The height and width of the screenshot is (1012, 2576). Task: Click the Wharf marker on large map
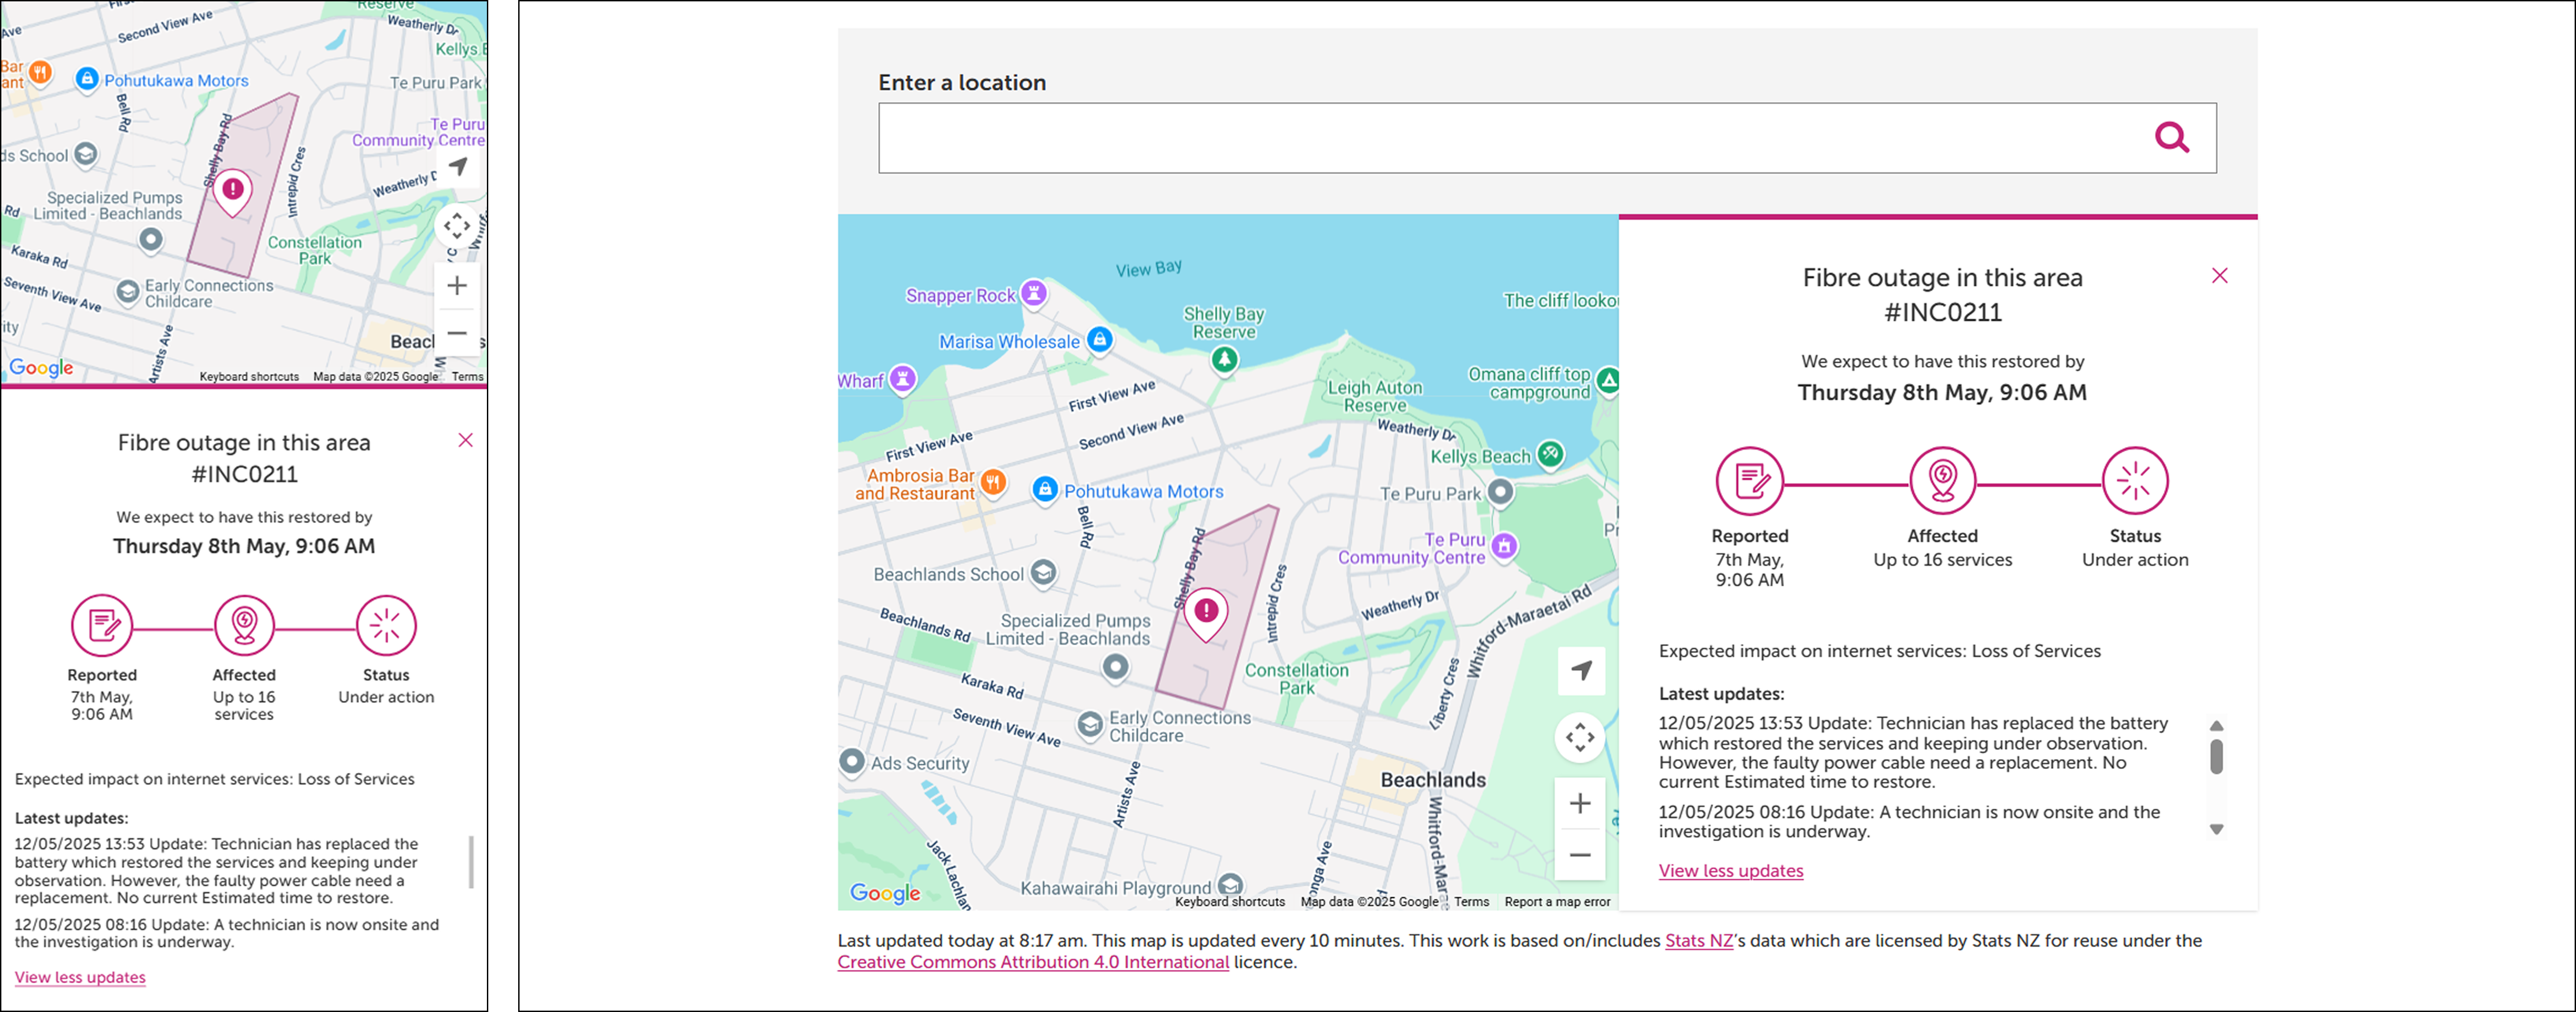(903, 379)
